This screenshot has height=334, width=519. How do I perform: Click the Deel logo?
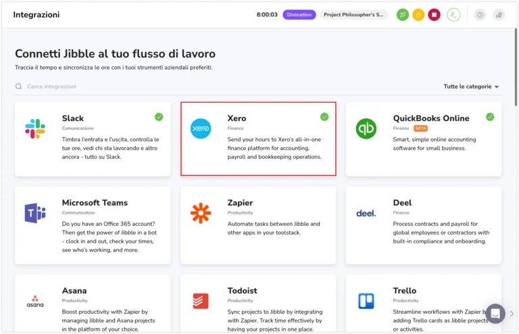coord(366,213)
